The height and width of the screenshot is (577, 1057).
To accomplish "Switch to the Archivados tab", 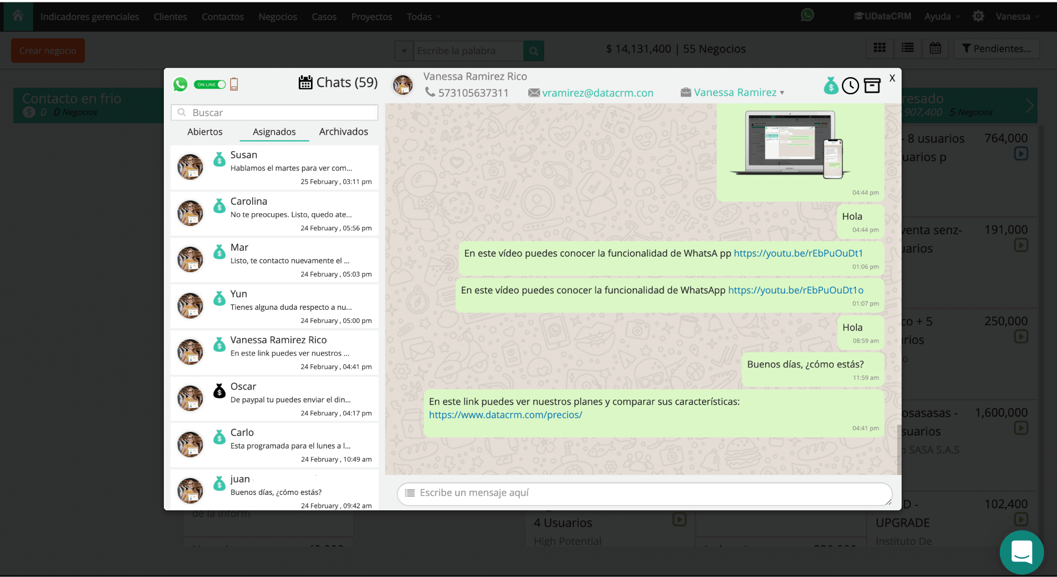I will pyautogui.click(x=343, y=132).
